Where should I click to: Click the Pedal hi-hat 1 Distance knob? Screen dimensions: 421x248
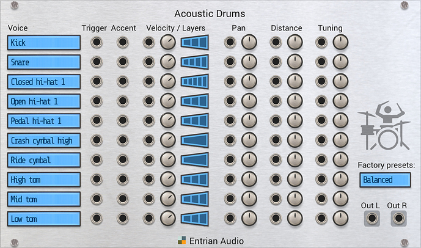pyautogui.click(x=295, y=120)
